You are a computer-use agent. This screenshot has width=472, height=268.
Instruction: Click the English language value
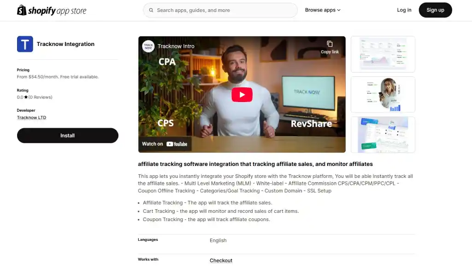pyautogui.click(x=218, y=240)
